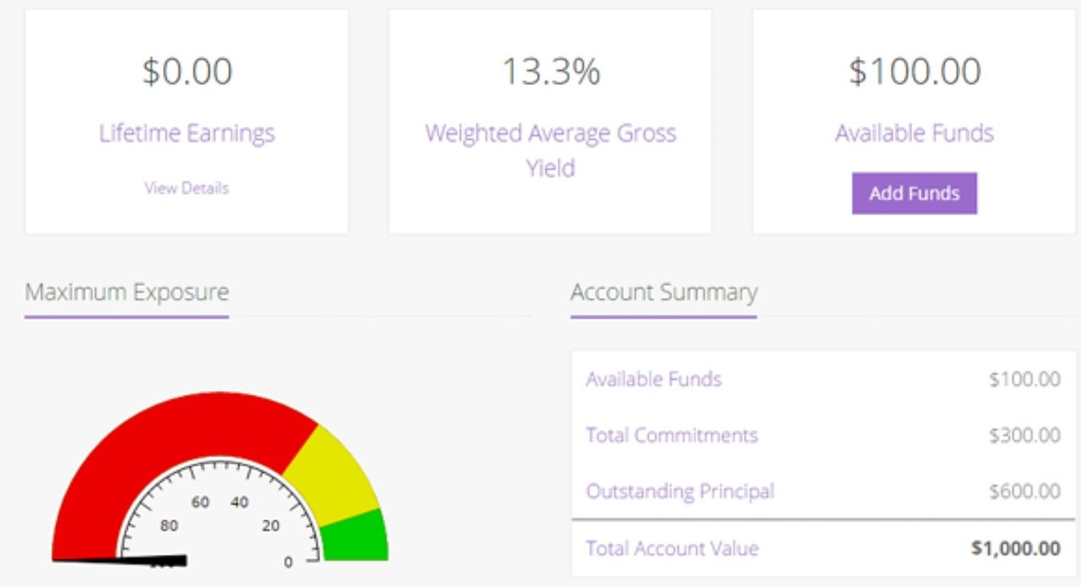Click the 20 mark on the gauge
Screen dimensions: 1081x587
coord(270,526)
